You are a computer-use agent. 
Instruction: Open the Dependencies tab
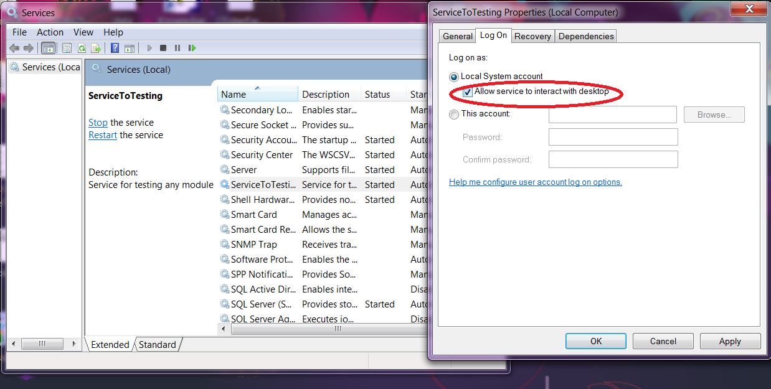tap(585, 35)
